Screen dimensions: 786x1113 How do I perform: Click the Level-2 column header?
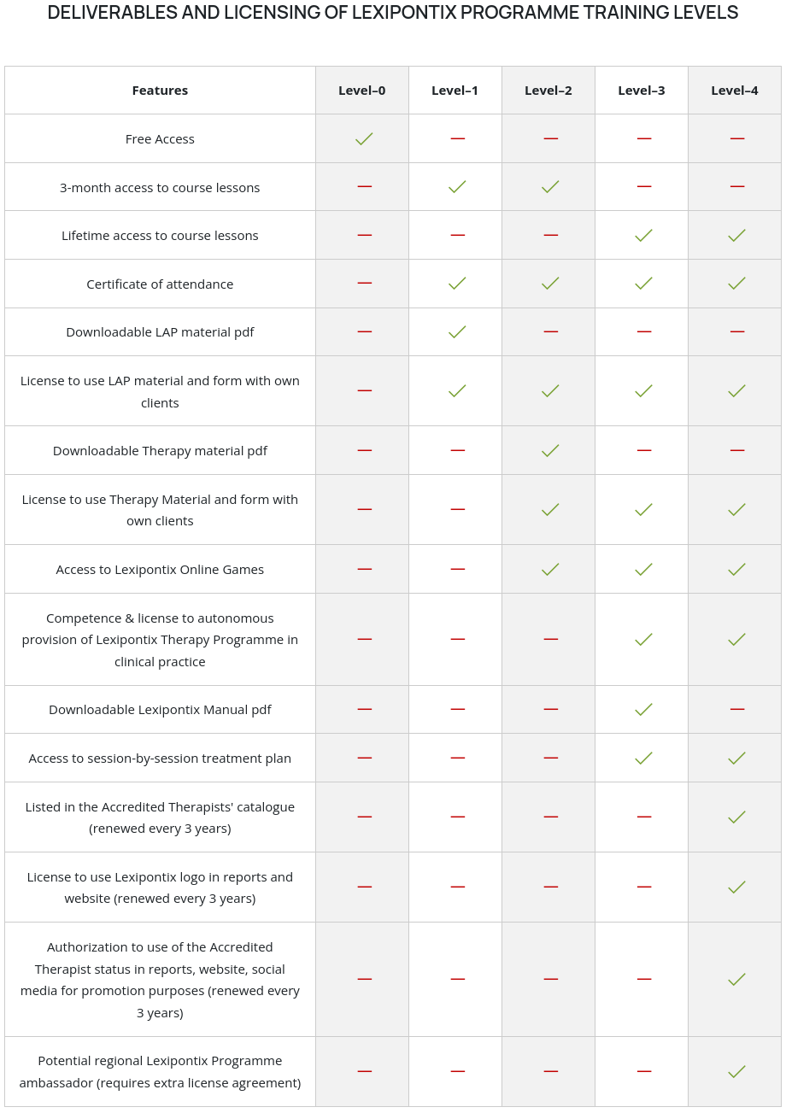[548, 91]
